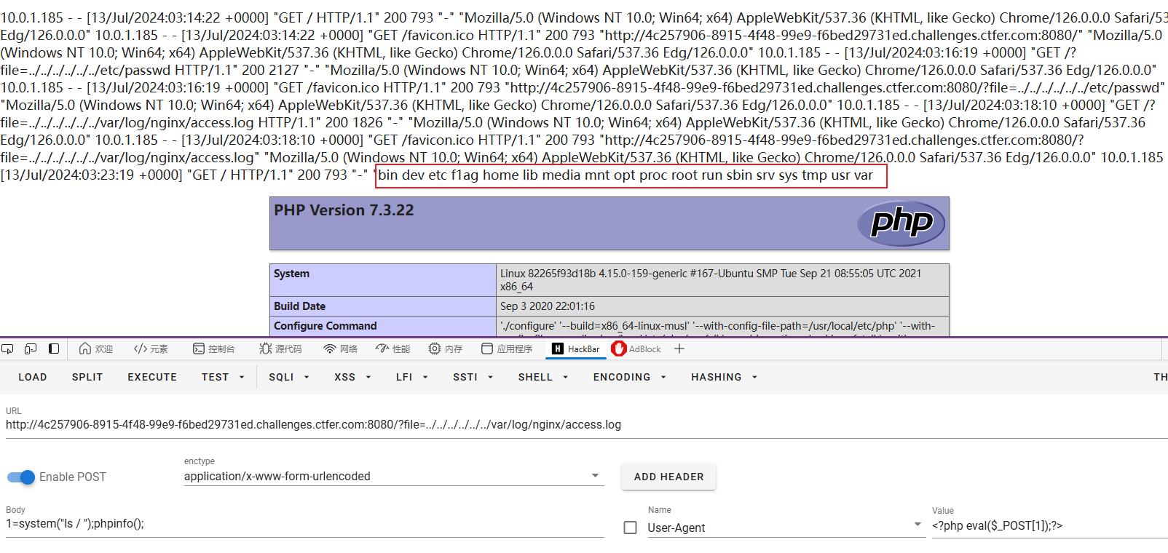Open the 控制台 (Console) DevTools tab
This screenshot has width=1168, height=553.
click(x=213, y=349)
